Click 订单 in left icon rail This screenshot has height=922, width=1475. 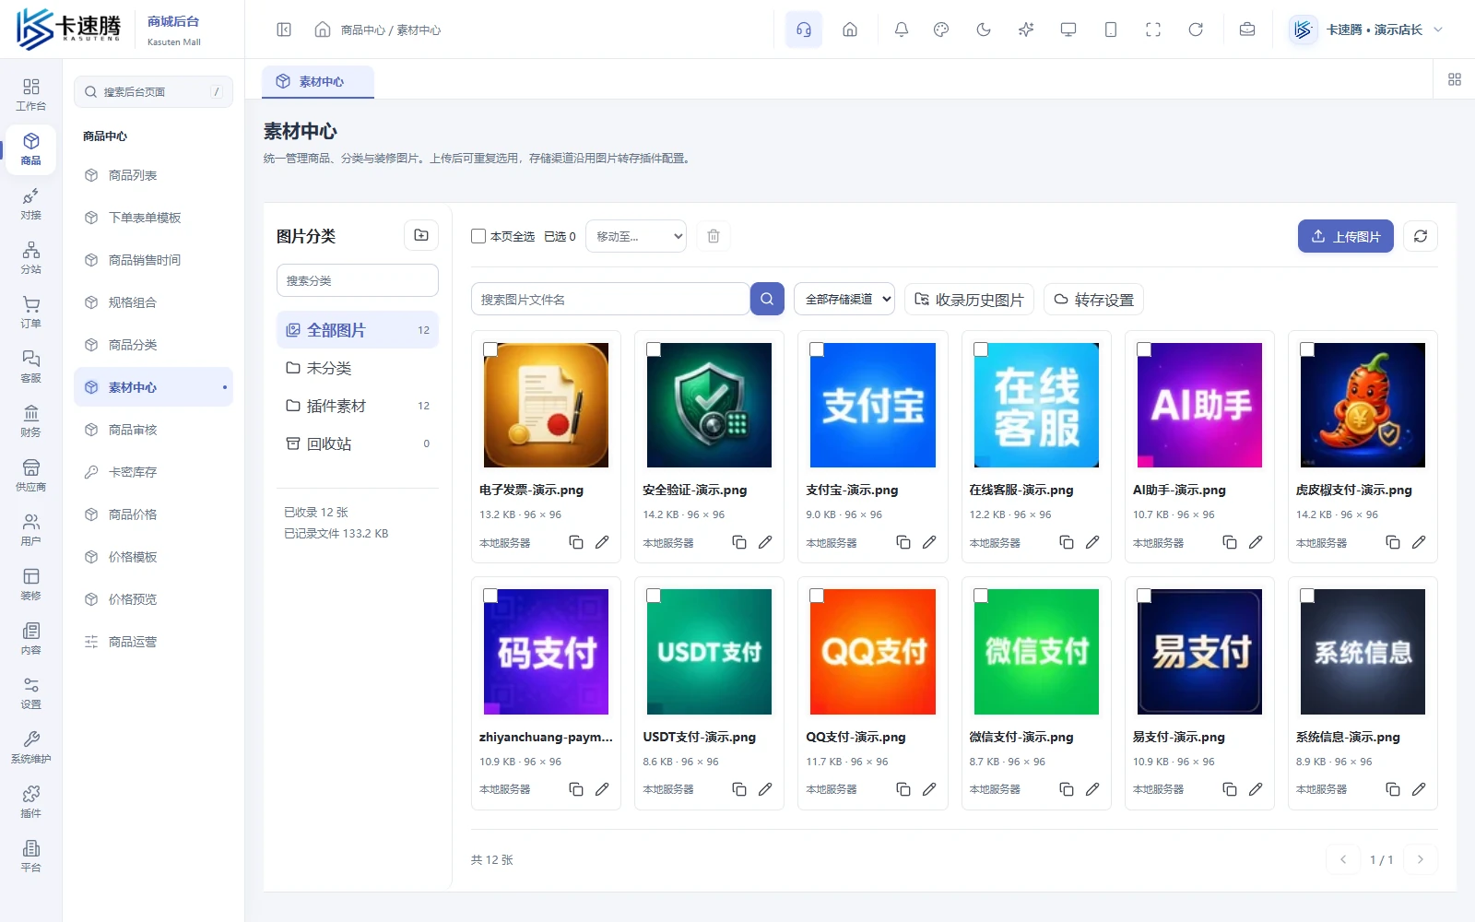(31, 312)
